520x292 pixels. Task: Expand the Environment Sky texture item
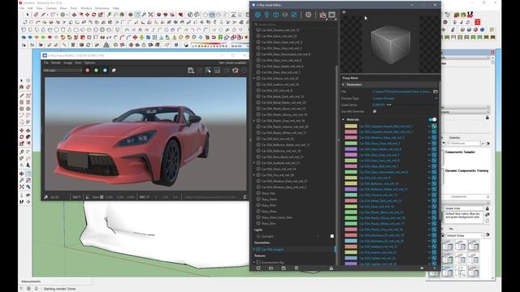pos(254,263)
